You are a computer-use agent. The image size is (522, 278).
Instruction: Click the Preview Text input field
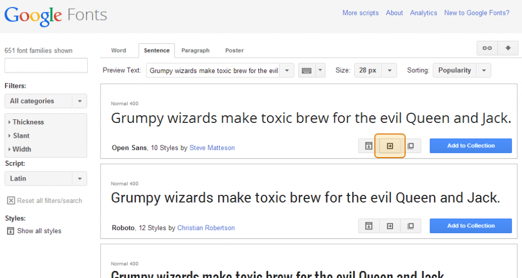click(x=213, y=70)
